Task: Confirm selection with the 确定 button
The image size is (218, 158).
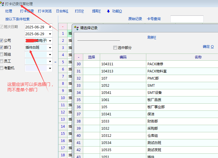Action: pyautogui.click(x=208, y=47)
